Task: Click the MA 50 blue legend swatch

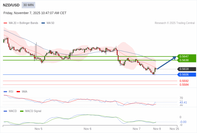Action: (43, 23)
